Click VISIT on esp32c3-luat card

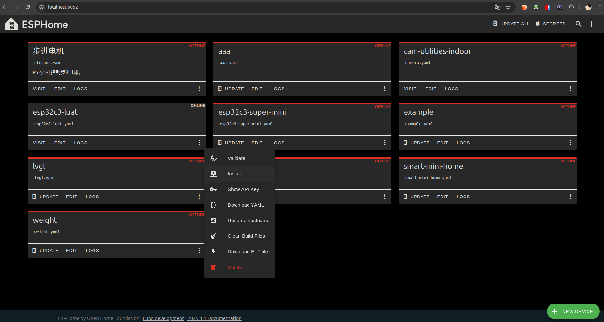(x=39, y=143)
